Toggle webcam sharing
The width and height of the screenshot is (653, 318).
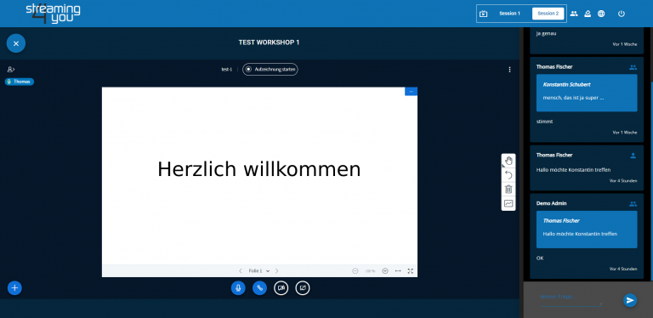[x=281, y=287]
